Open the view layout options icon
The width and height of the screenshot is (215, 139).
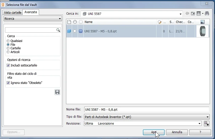click(199, 13)
